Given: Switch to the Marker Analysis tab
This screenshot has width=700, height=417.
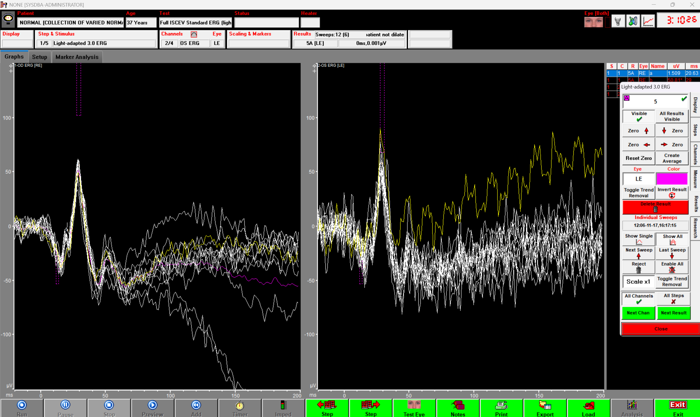Looking at the screenshot, I should click(77, 57).
